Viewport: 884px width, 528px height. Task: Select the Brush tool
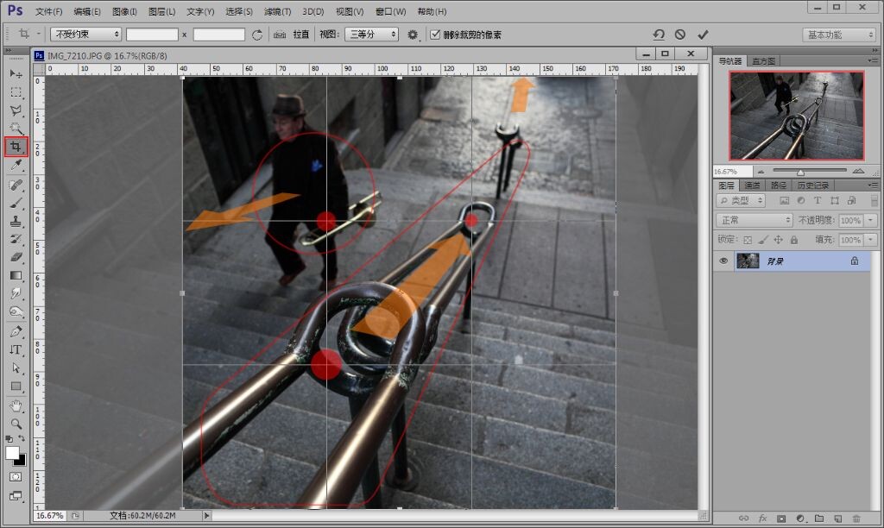(x=16, y=203)
